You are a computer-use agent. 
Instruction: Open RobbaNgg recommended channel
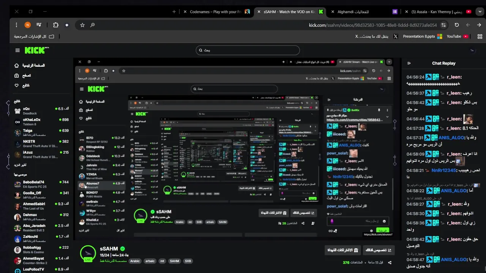tap(42, 249)
